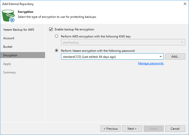Cancel the repository wizard
The width and height of the screenshot is (189, 135).
pyautogui.click(x=175, y=129)
